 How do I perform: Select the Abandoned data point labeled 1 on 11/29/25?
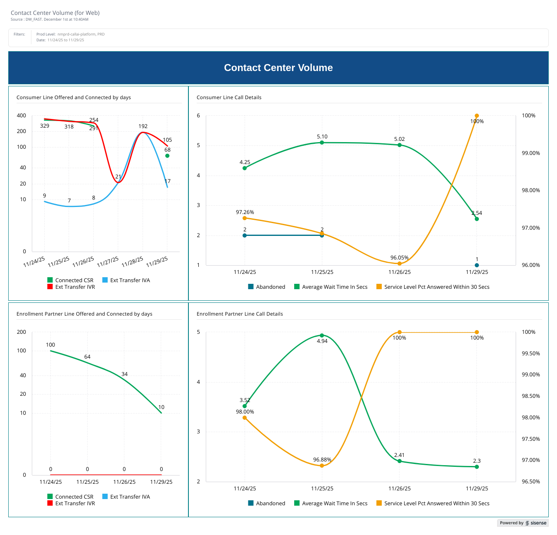pyautogui.click(x=477, y=265)
